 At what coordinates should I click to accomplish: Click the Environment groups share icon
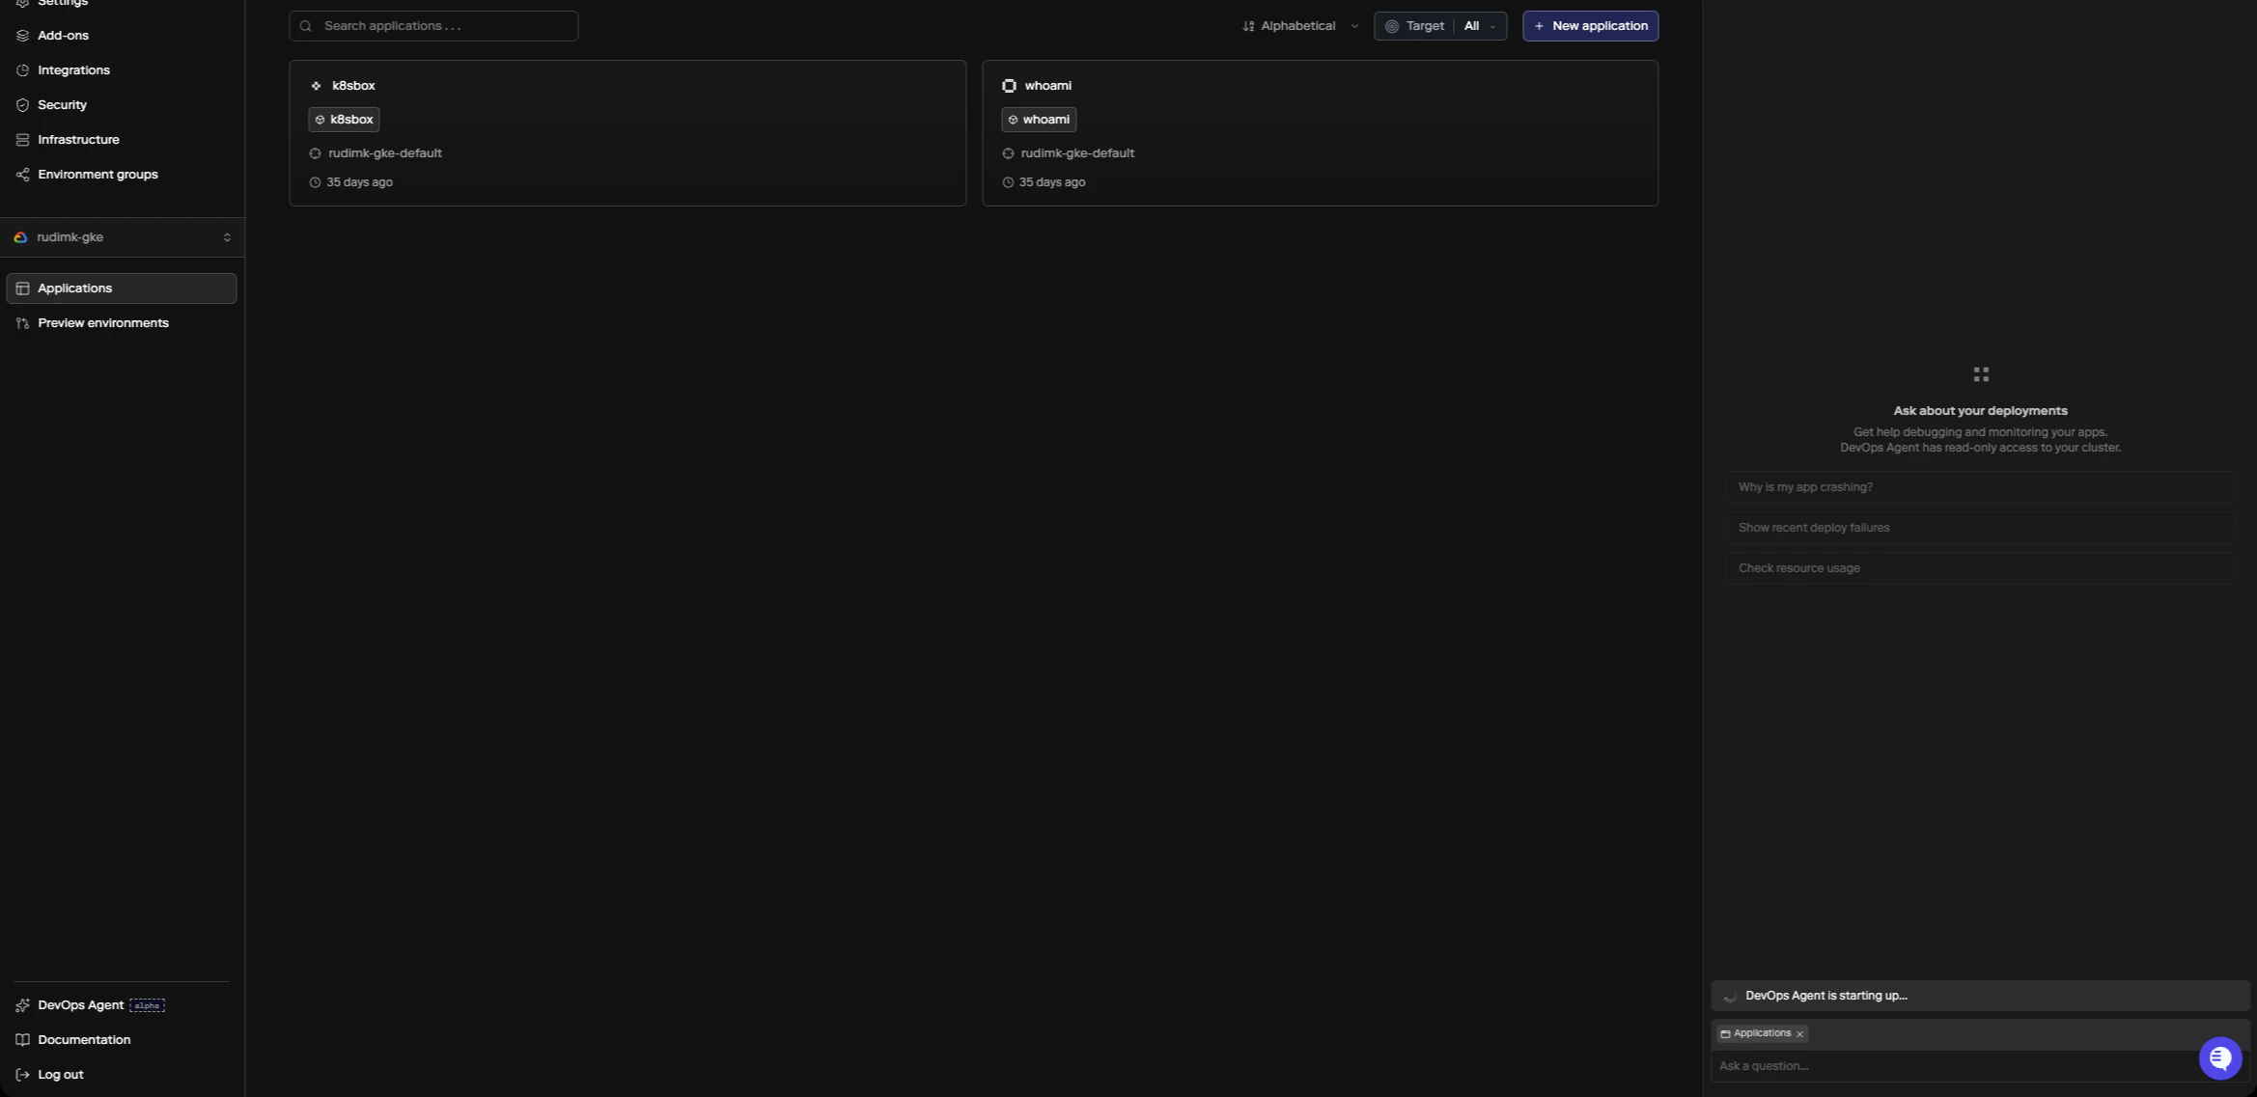[x=22, y=175]
